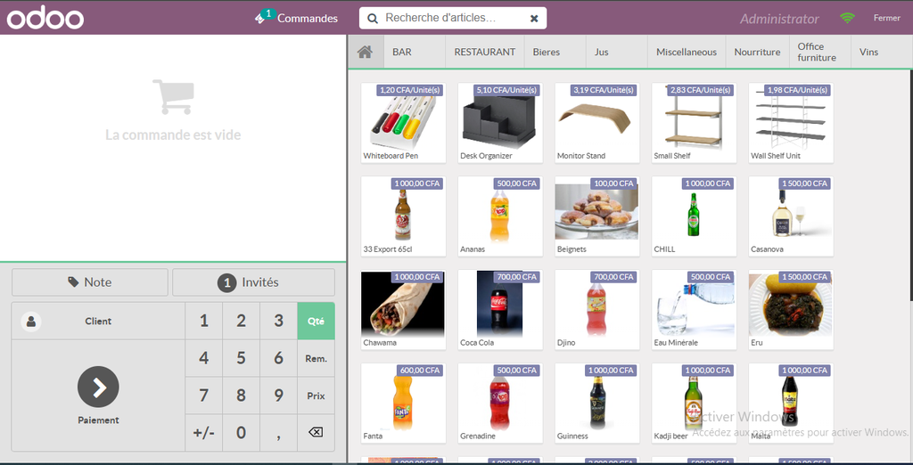The height and width of the screenshot is (465, 913).
Task: Click the Paiement arrow circle icon
Action: (x=98, y=387)
